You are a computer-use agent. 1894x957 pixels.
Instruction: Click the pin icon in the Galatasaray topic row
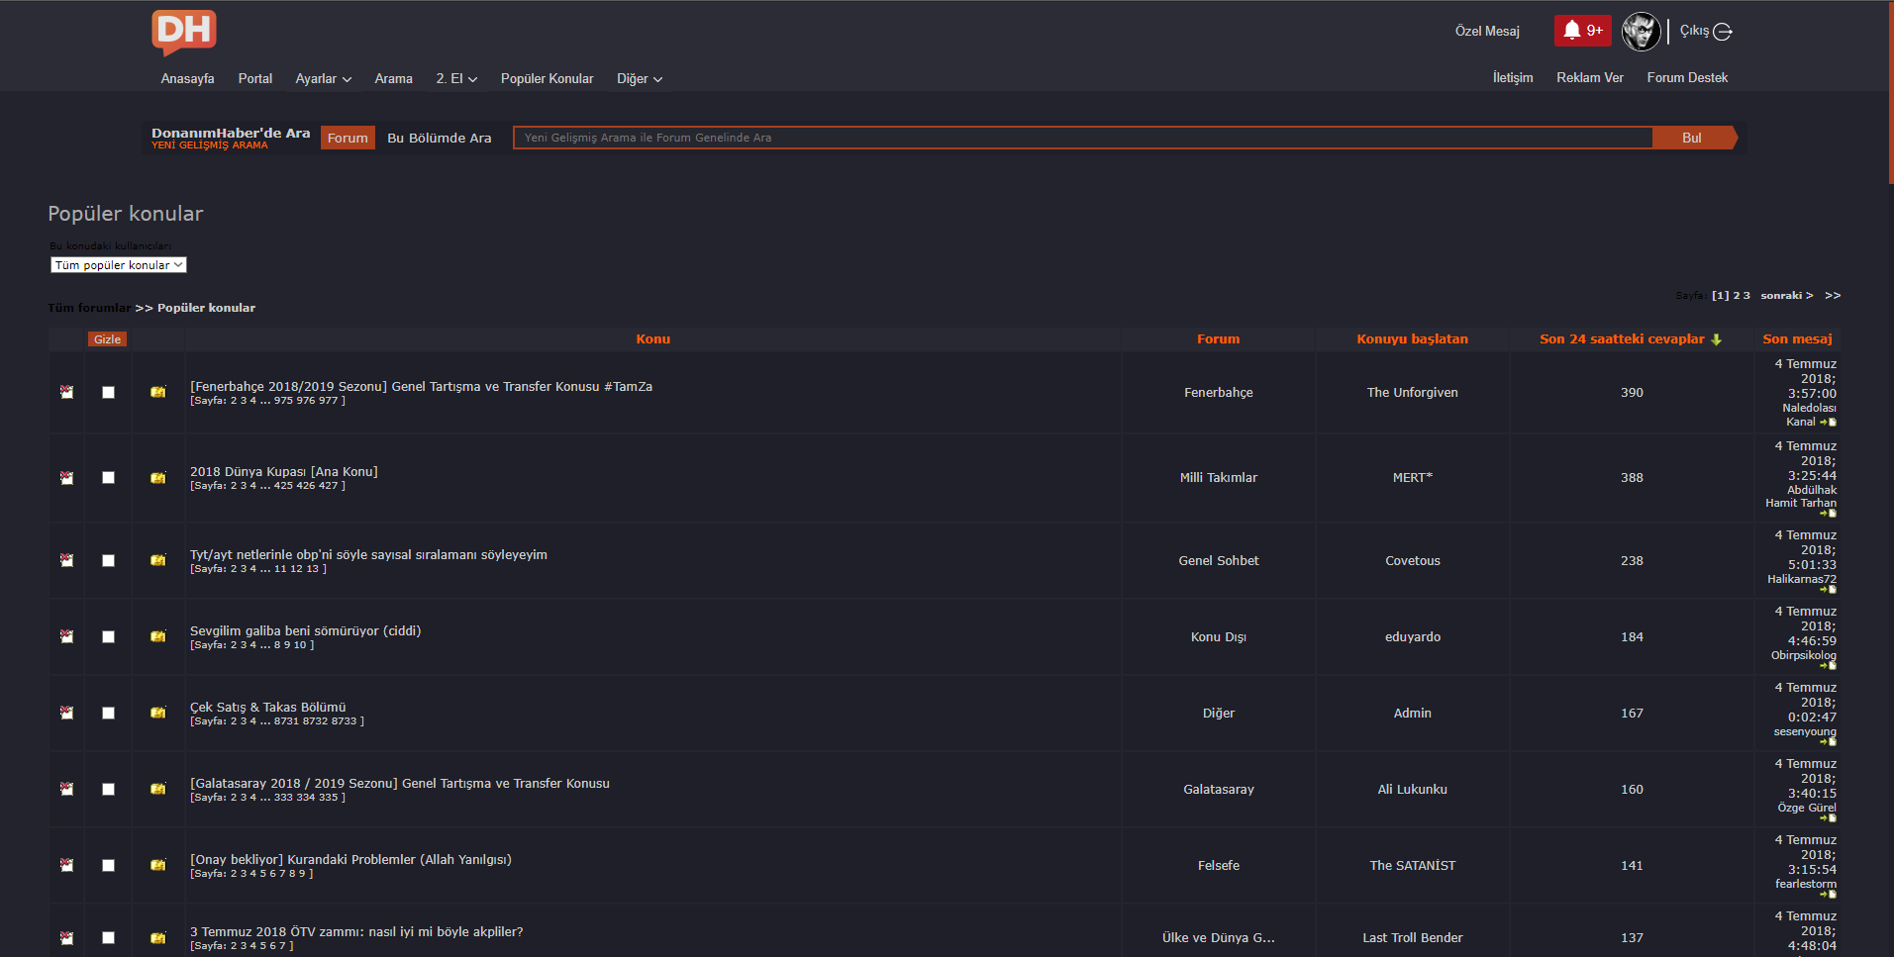pos(66,789)
